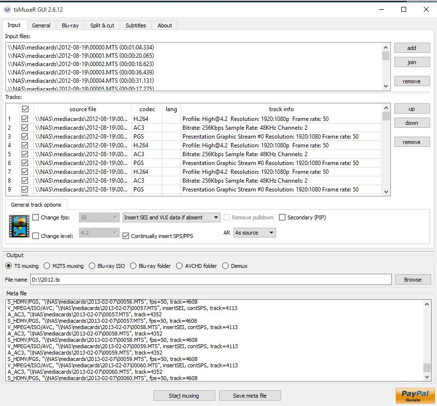Click meta file scrollbar up arrow
The image size is (437, 406).
click(x=427, y=304)
